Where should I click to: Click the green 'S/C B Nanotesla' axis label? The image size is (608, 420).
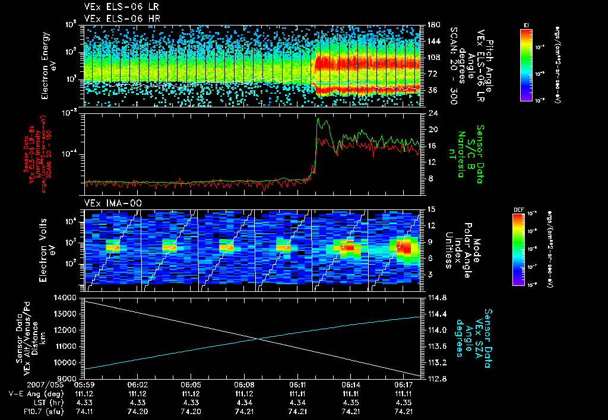[461, 154]
